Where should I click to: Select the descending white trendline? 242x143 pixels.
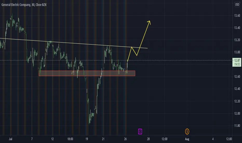[74, 43]
